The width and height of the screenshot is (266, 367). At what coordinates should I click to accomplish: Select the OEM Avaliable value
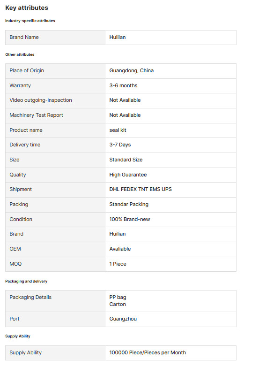click(120, 249)
